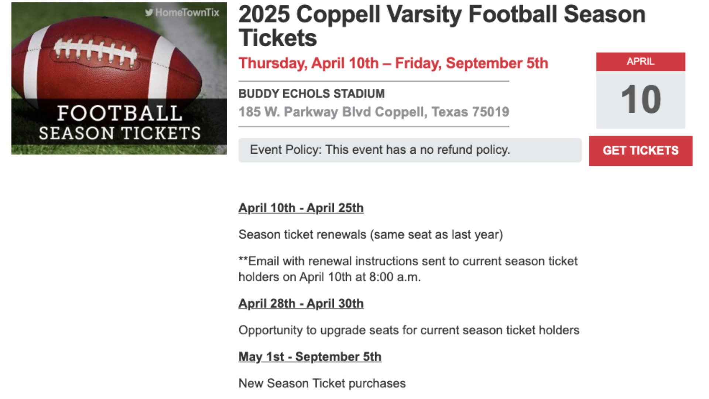Click the May 1st - September 5th heading
The image size is (709, 399).
click(310, 357)
